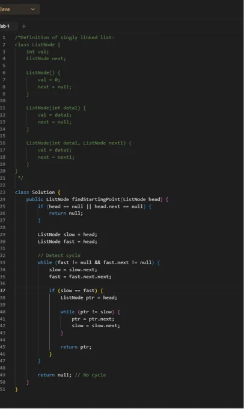The width and height of the screenshot is (244, 409).
Task: Click 'int val;' on line 3
Action: click(37, 52)
